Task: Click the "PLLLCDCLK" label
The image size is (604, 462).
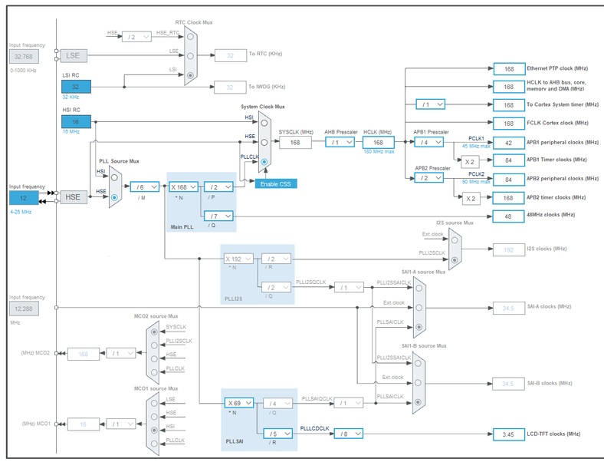Action: (315, 428)
